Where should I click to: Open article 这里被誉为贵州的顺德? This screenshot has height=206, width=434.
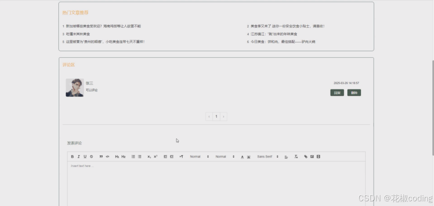point(105,42)
